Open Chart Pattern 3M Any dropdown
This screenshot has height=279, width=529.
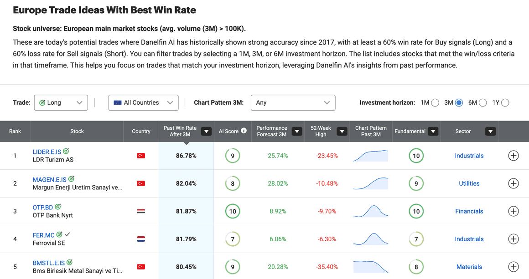point(293,103)
